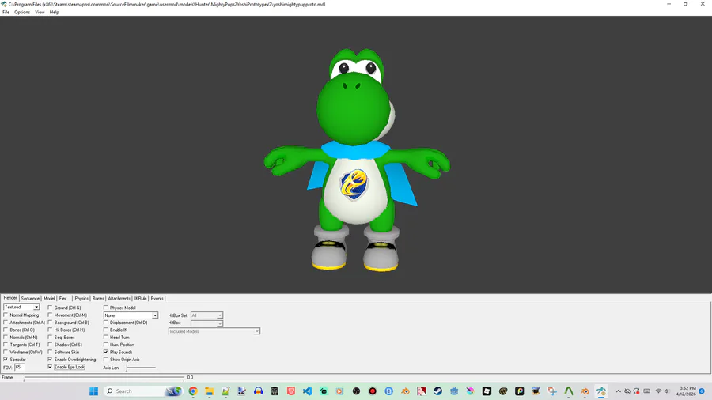Open the Wi-Fi network tray icon
The image size is (712, 400).
(658, 391)
